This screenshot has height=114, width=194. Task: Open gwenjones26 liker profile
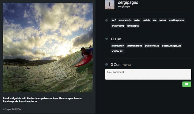[152, 46]
